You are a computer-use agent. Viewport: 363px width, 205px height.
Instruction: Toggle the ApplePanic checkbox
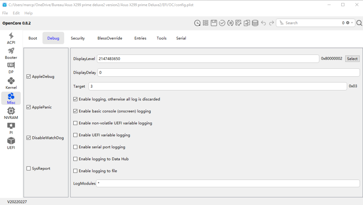point(28,107)
